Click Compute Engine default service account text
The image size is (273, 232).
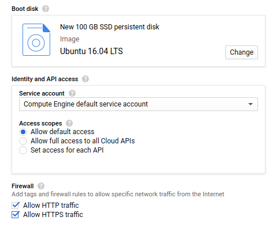(x=85, y=104)
